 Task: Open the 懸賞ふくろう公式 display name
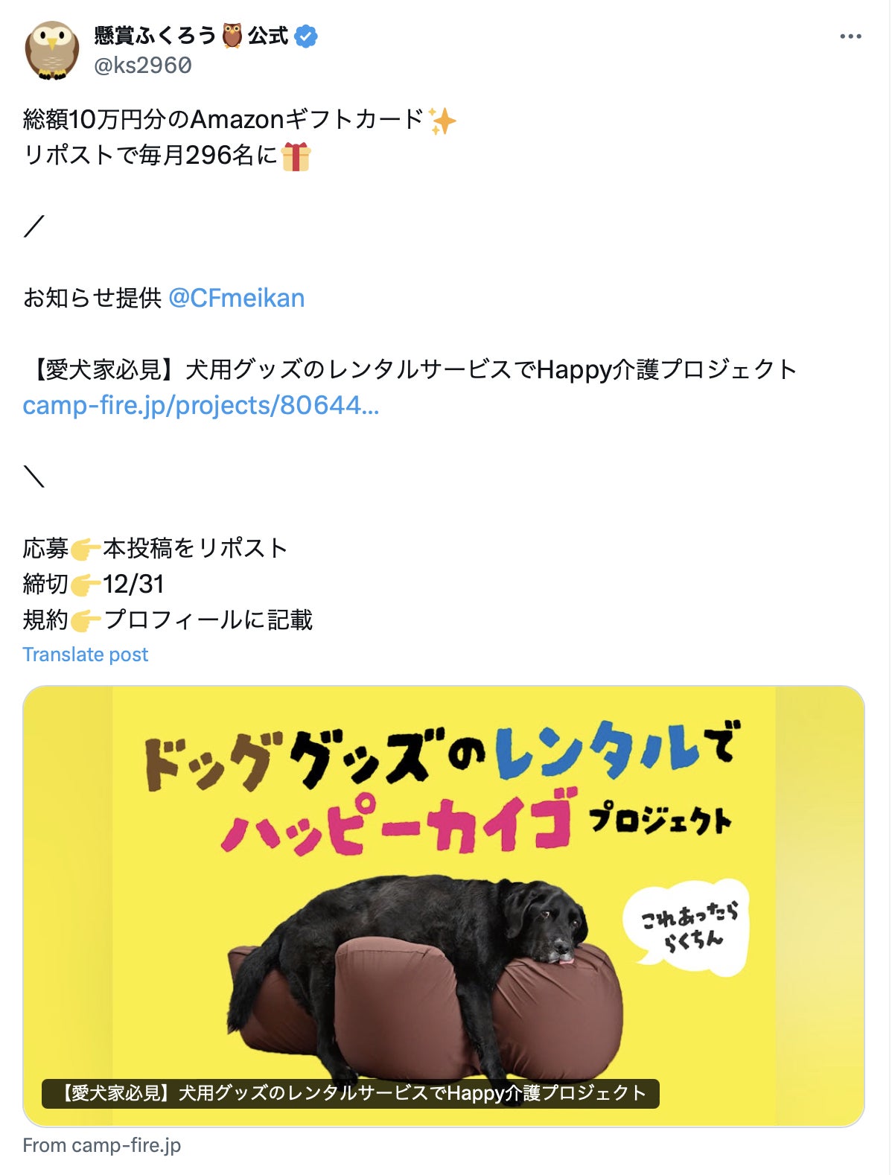[191, 35]
